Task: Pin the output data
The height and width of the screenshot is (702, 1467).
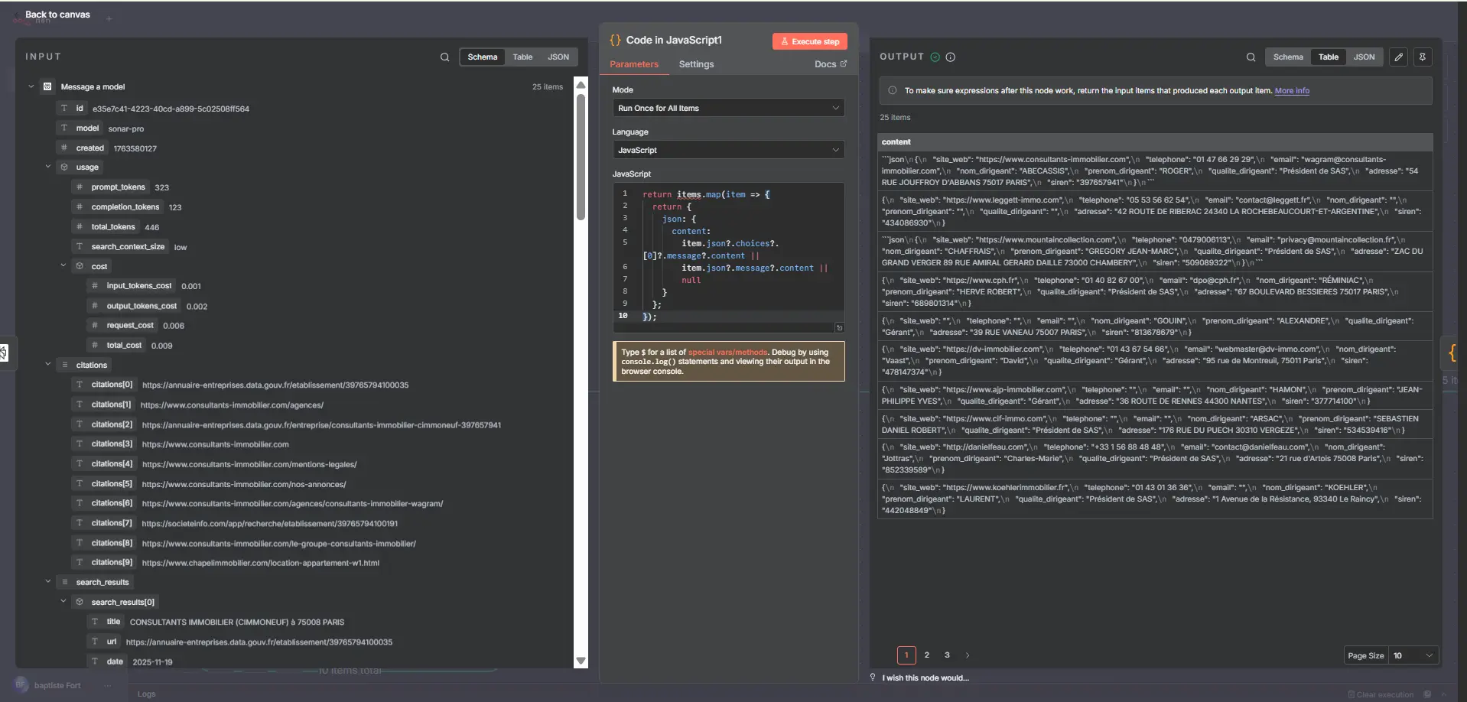Action: [1423, 57]
